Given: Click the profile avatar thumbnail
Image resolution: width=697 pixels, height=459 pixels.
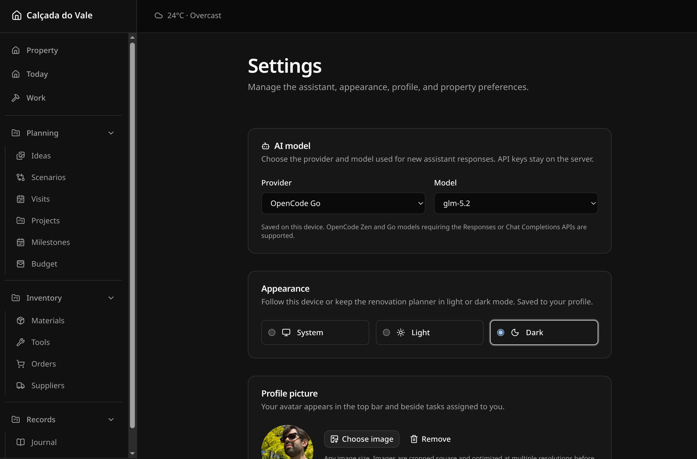Looking at the screenshot, I should pyautogui.click(x=287, y=442).
